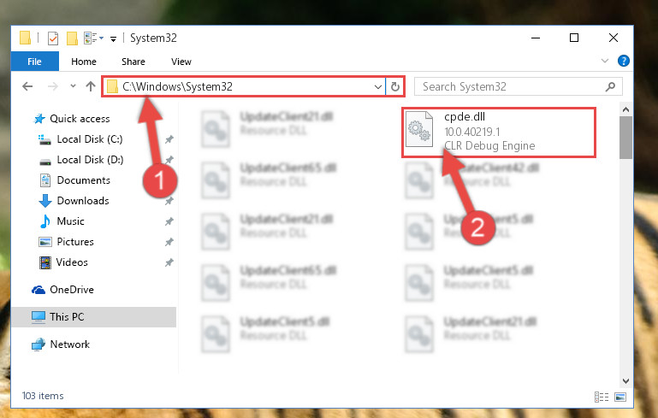This screenshot has width=658, height=418.
Task: Expand the address bar history dropdown
Action: [x=377, y=86]
